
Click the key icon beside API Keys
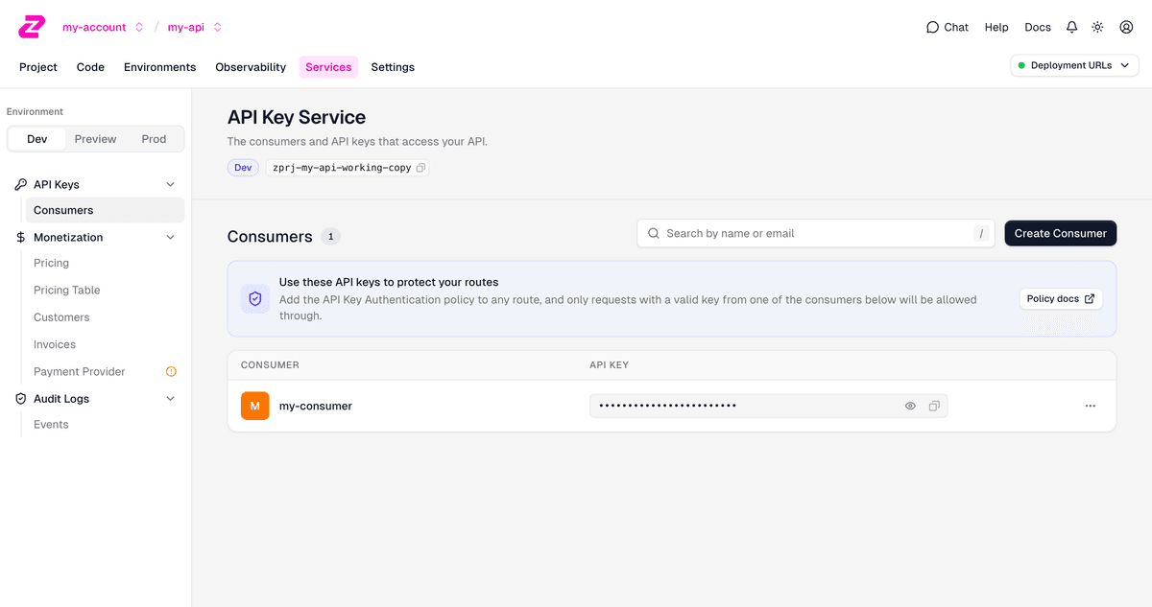[21, 184]
